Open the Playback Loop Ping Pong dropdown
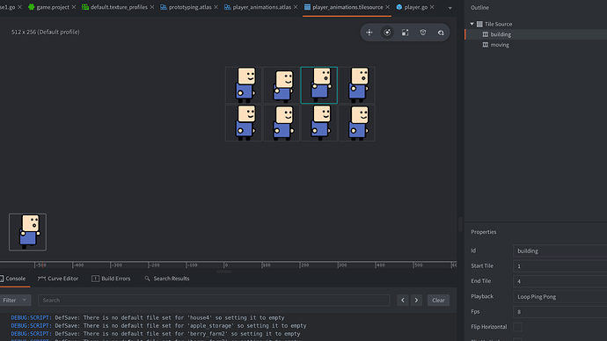The image size is (607, 341). click(559, 296)
